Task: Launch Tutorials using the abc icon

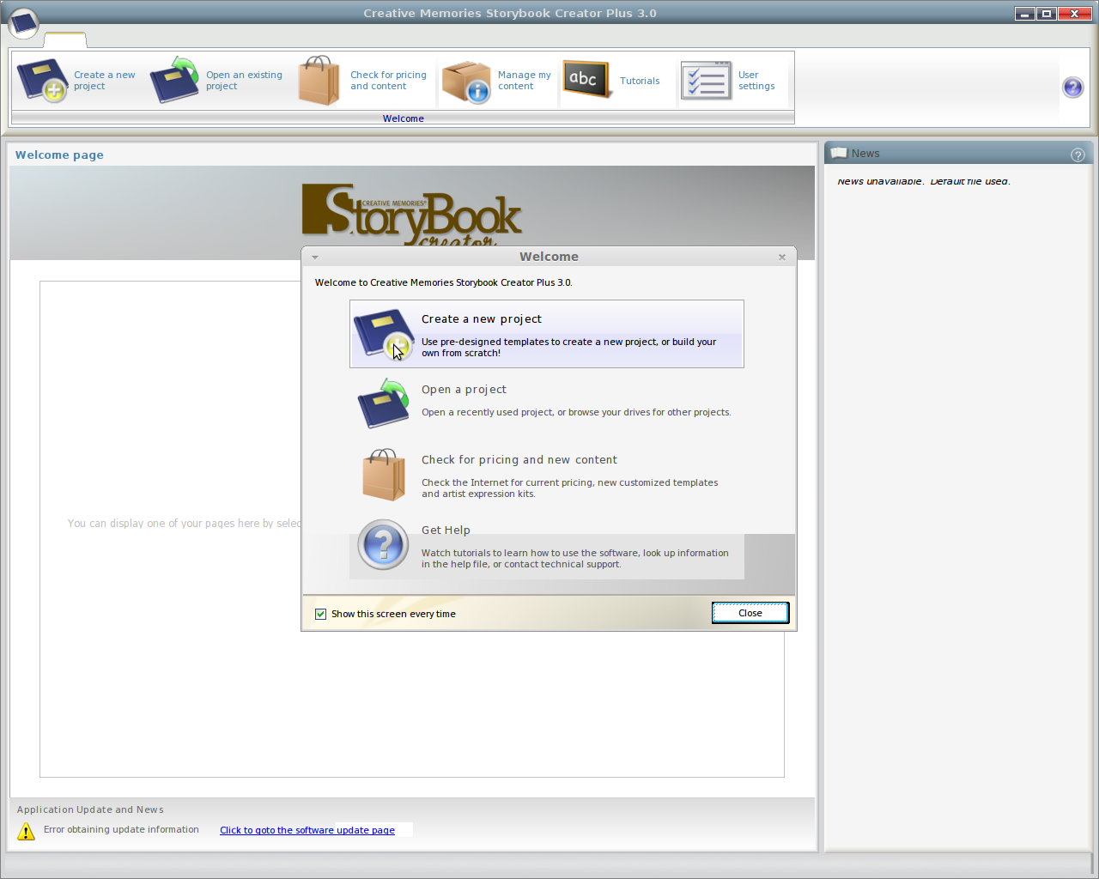Action: pyautogui.click(x=587, y=79)
